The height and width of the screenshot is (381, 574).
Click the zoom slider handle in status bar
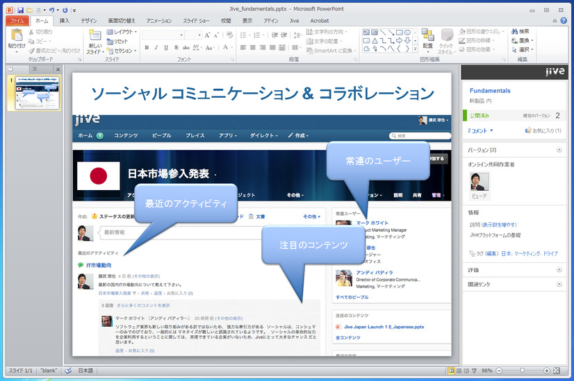(x=523, y=371)
